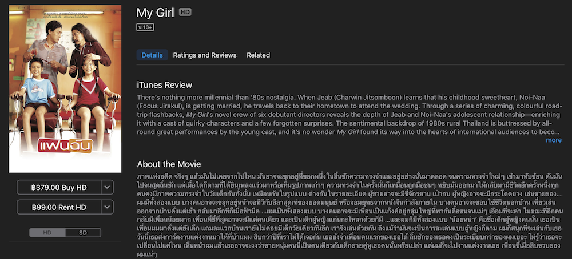The width and height of the screenshot is (572, 259).
Task: Go to the Related tab
Action: point(258,55)
